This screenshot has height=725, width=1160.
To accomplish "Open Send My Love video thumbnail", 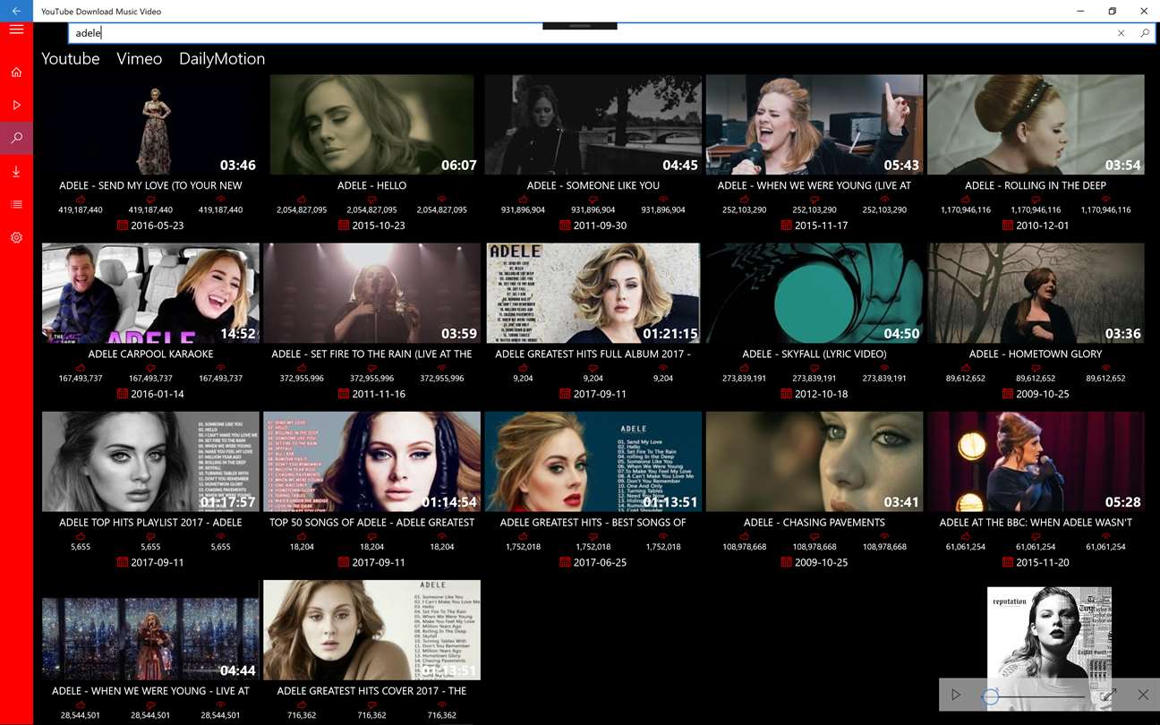I will click(150, 124).
